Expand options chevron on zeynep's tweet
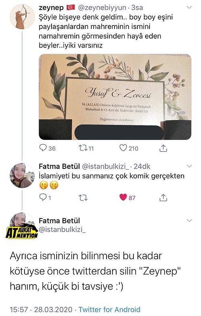Image resolution: width=201 pixels, height=316 pixels. [189, 7]
